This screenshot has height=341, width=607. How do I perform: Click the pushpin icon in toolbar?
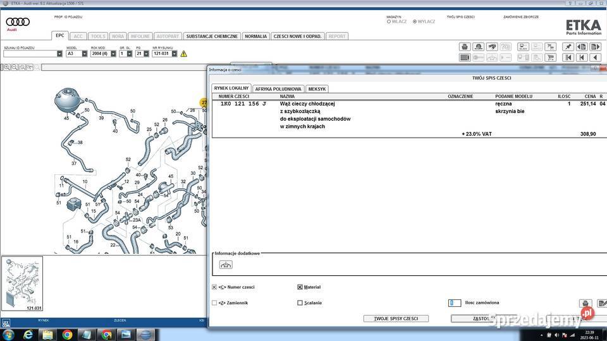(567, 47)
